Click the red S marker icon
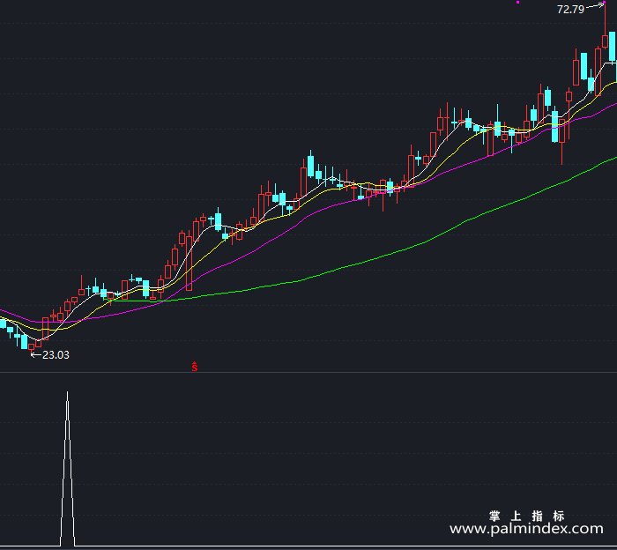The height and width of the screenshot is (550, 617). (195, 367)
